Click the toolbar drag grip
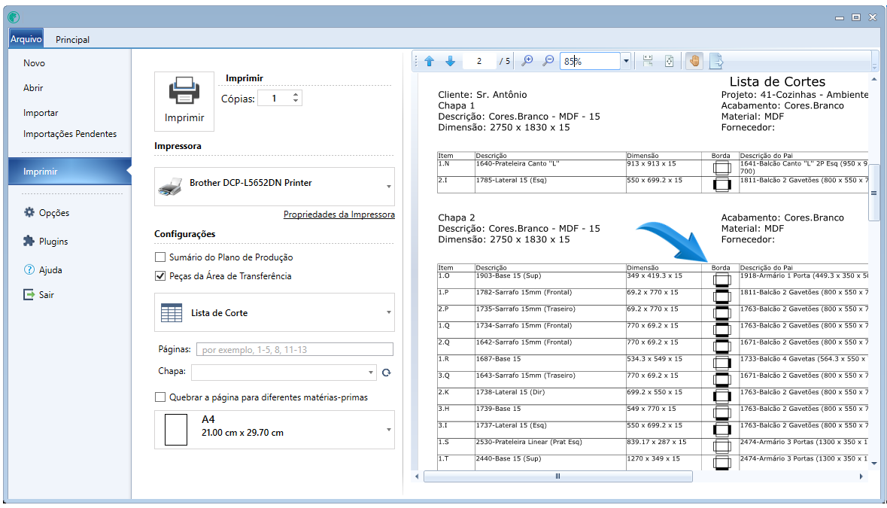The width and height of the screenshot is (887, 508). tap(416, 61)
